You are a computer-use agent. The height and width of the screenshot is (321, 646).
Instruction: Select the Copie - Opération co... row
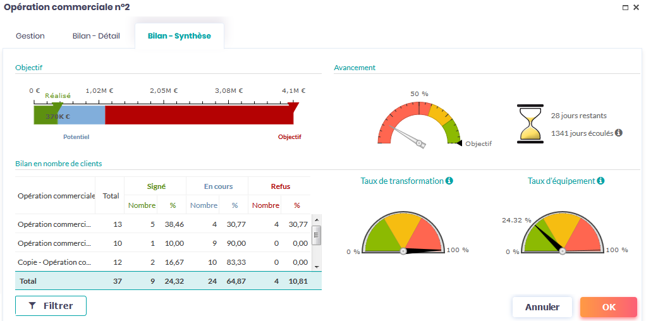pyautogui.click(x=54, y=262)
